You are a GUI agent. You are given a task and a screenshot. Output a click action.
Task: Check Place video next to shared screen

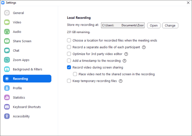(75, 74)
